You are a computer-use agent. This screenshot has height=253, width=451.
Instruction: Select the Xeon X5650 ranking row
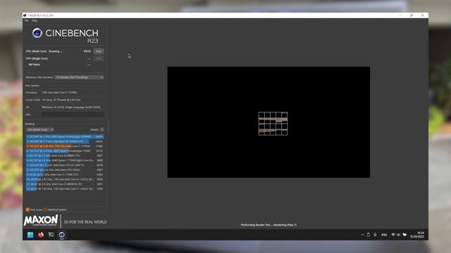tap(65, 170)
